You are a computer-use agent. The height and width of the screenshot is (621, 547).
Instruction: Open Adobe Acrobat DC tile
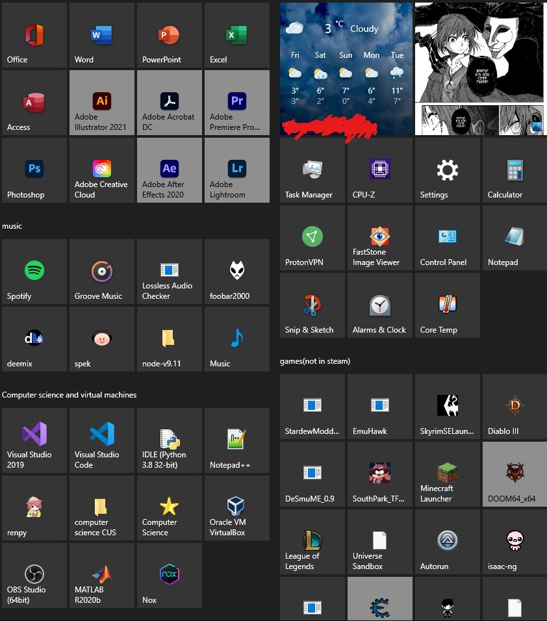pyautogui.click(x=170, y=103)
